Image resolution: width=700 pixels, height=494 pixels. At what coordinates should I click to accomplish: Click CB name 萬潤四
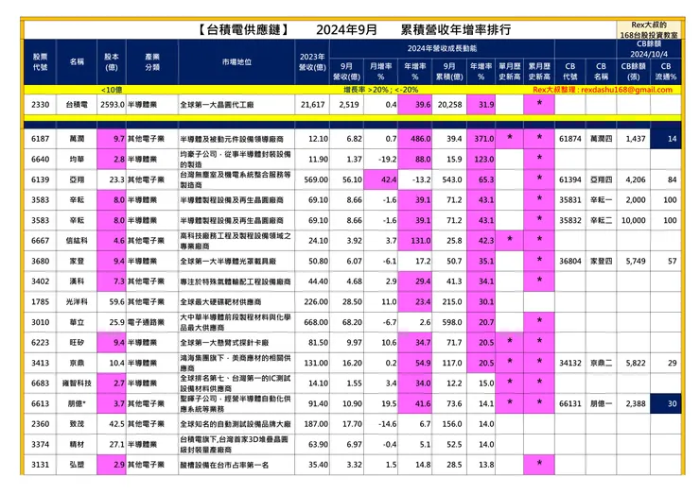[x=601, y=139]
